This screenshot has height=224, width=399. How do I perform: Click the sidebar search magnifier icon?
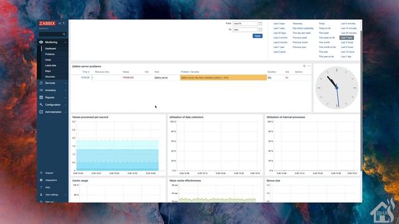[64, 34]
